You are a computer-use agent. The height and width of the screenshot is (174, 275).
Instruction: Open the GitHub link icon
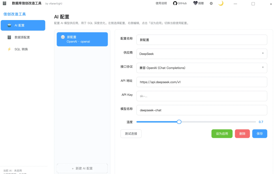click(x=175, y=3)
